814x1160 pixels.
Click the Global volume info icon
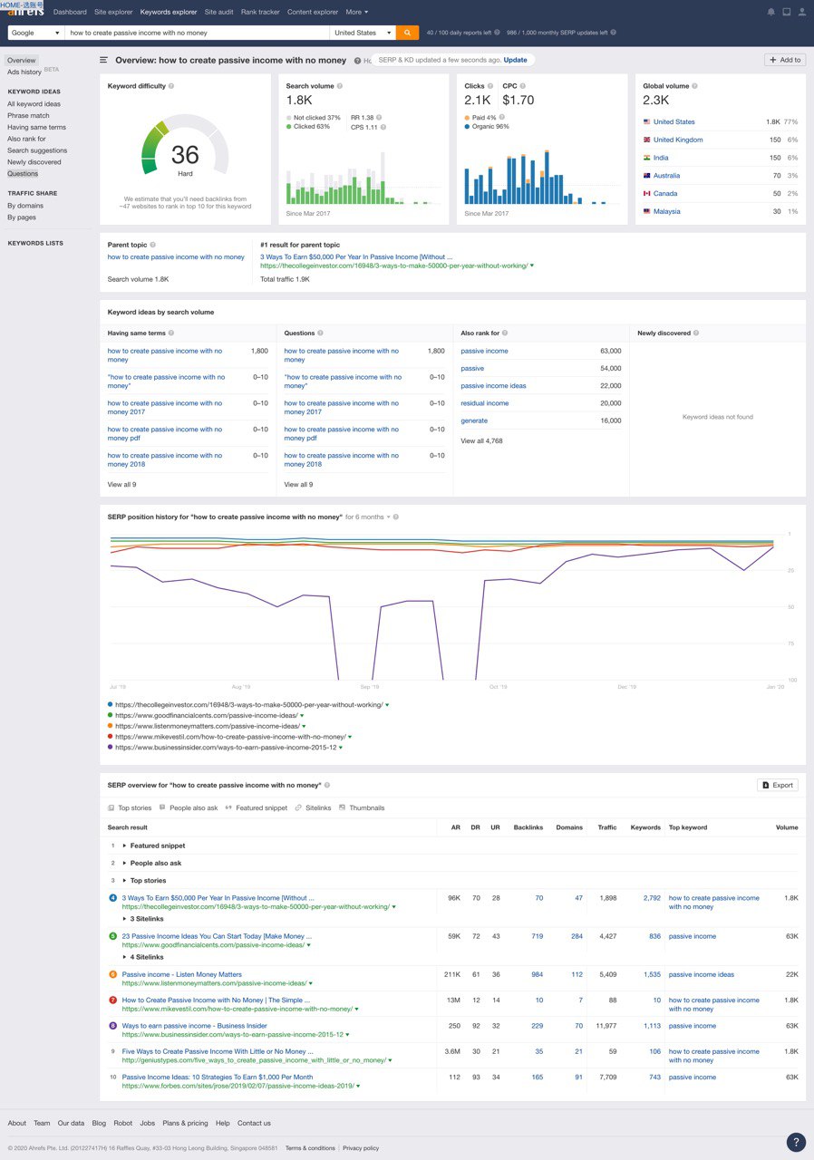(x=695, y=86)
